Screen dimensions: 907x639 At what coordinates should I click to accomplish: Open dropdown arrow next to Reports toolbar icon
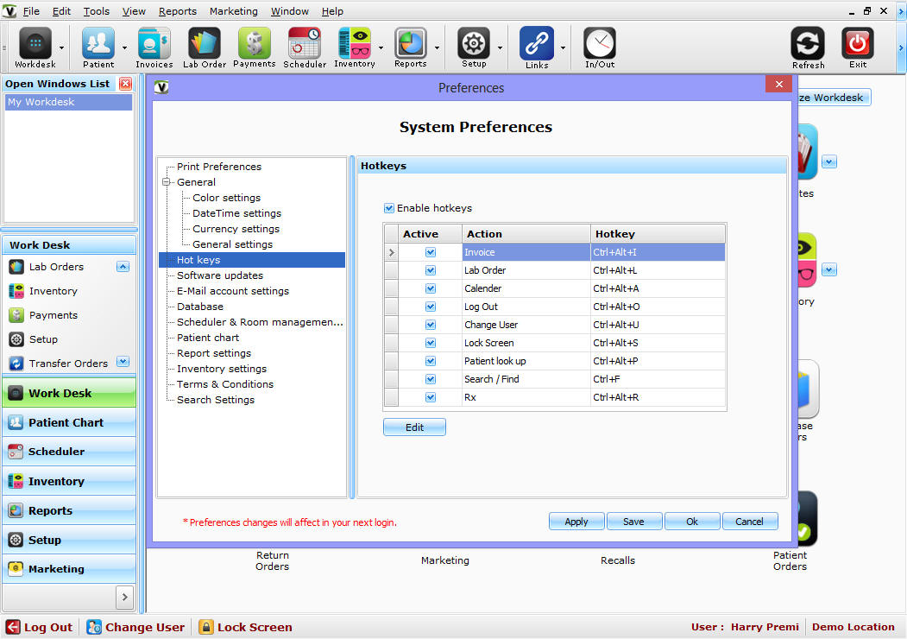click(438, 48)
